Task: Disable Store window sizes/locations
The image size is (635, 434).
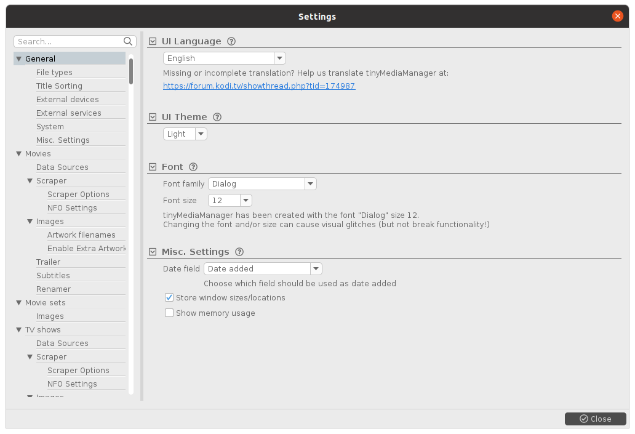Action: pyautogui.click(x=169, y=298)
